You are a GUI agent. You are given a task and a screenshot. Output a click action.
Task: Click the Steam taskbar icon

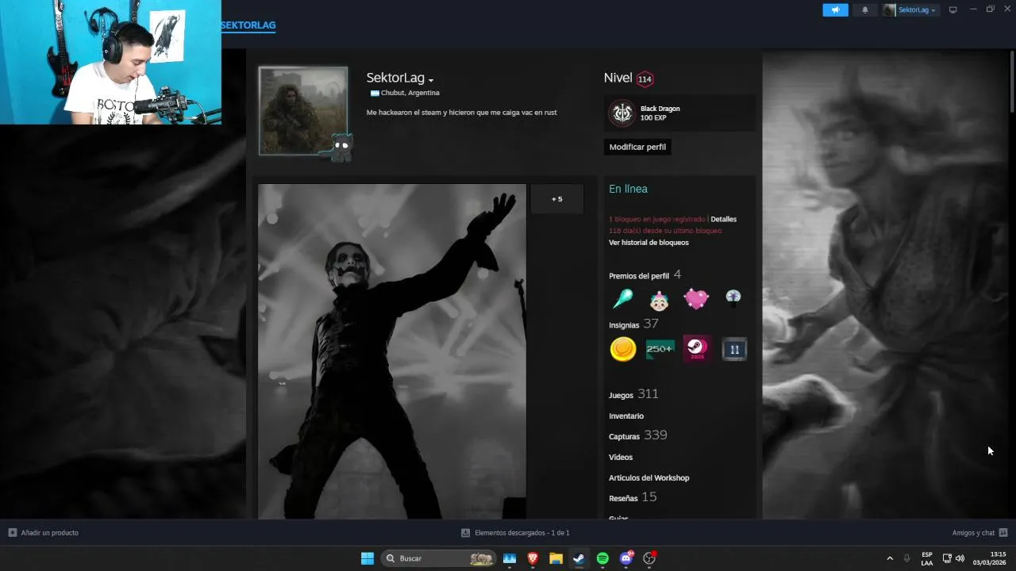579,558
